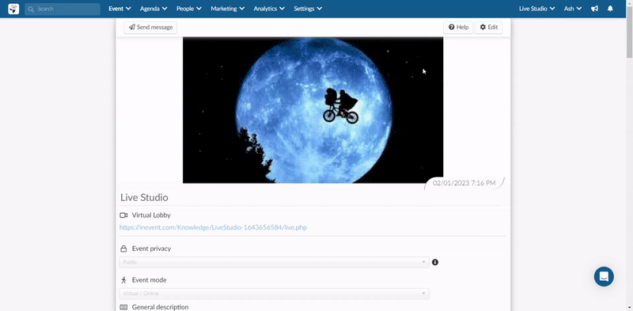The width and height of the screenshot is (633, 311).
Task: Open the Analytics menu
Action: tap(269, 9)
